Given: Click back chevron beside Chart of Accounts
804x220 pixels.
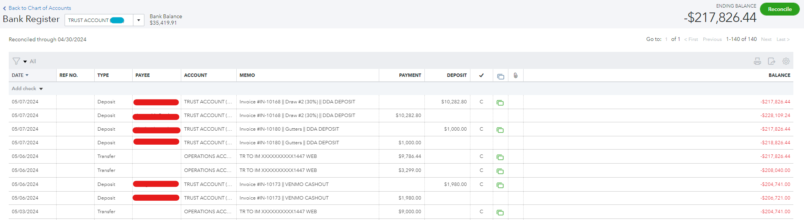Looking at the screenshot, I should pos(5,8).
